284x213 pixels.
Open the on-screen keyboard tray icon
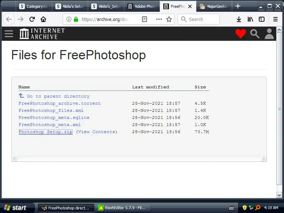tap(231, 208)
